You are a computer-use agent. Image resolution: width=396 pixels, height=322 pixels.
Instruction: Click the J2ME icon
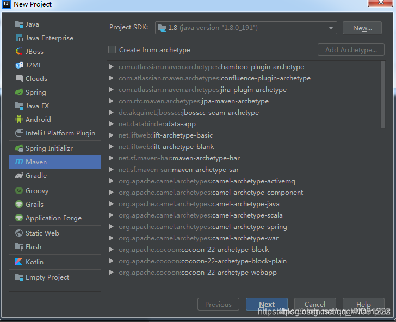click(x=19, y=65)
